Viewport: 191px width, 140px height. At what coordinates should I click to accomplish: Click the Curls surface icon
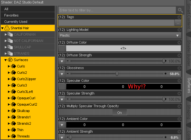pos(13,66)
